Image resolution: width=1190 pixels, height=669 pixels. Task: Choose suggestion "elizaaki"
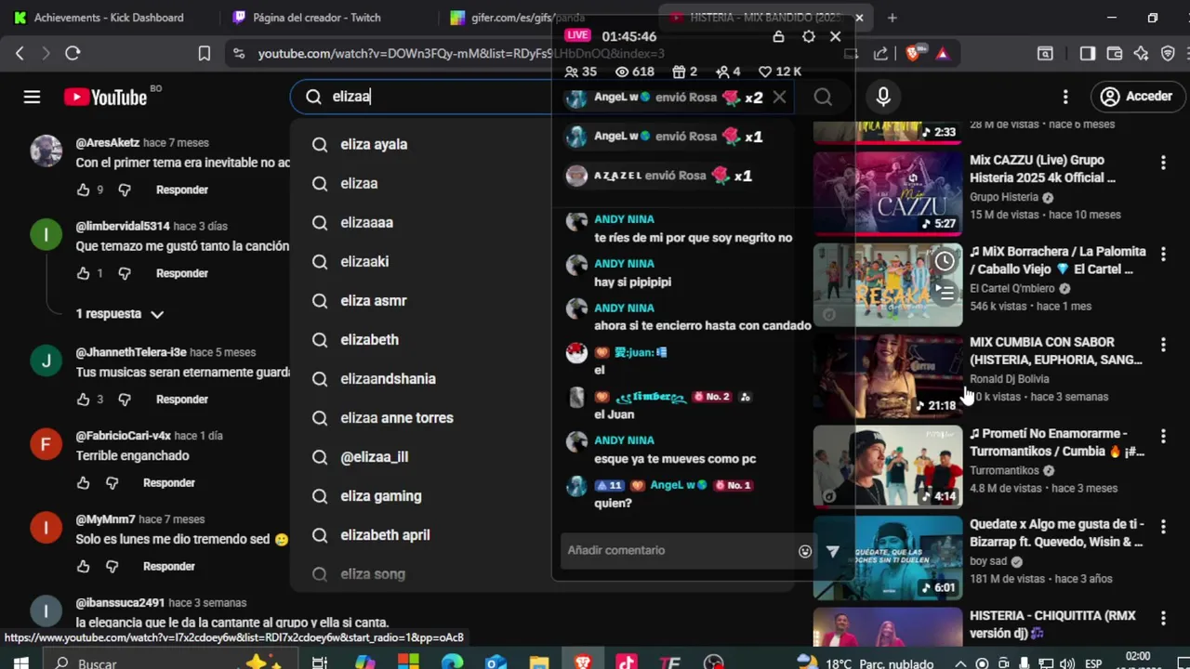364,262
